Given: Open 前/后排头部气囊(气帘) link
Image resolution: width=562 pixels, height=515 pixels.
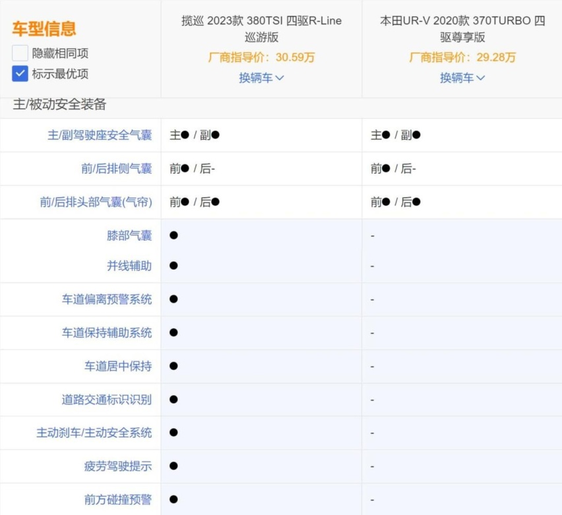Looking at the screenshot, I should click(96, 202).
